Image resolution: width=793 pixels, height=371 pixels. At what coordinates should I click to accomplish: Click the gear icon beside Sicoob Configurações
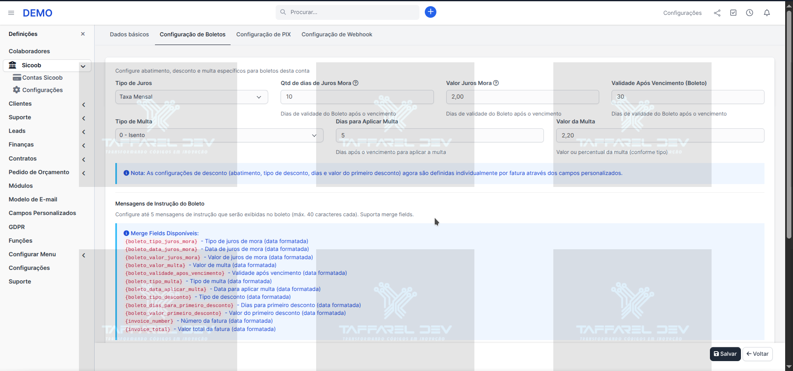click(x=17, y=90)
